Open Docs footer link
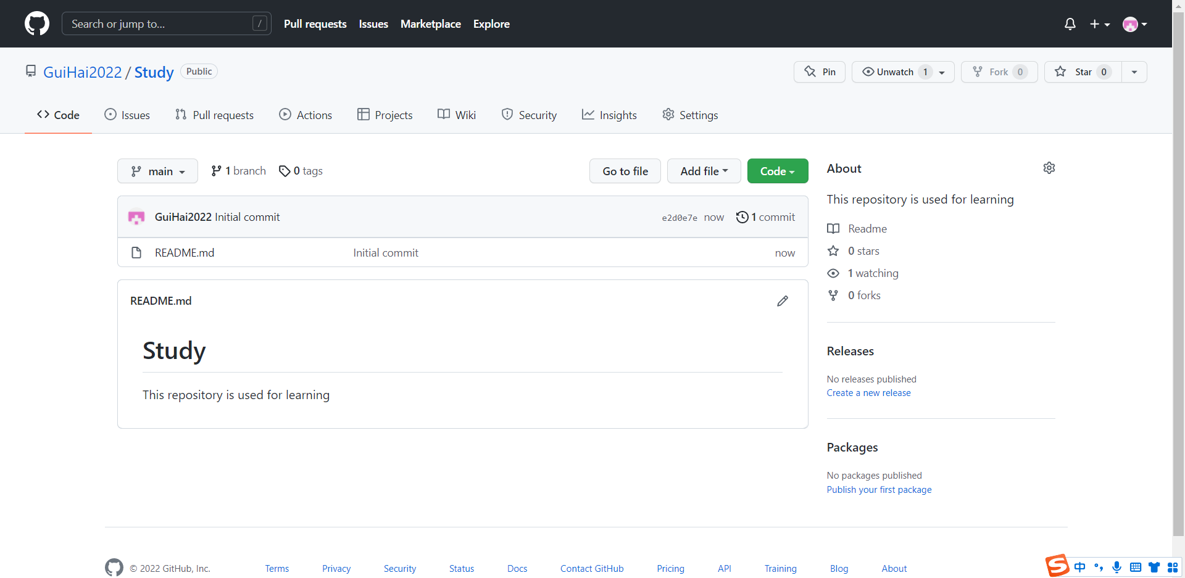The width and height of the screenshot is (1185, 578). (x=517, y=569)
